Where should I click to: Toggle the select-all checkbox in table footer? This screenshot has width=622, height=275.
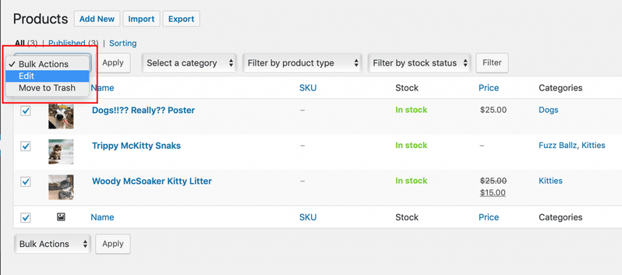(26, 217)
